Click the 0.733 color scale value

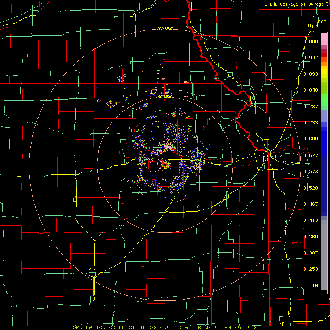pyautogui.click(x=311, y=123)
